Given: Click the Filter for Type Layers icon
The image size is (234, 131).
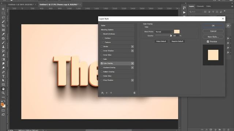Looking at the screenshot, I should (213, 12).
